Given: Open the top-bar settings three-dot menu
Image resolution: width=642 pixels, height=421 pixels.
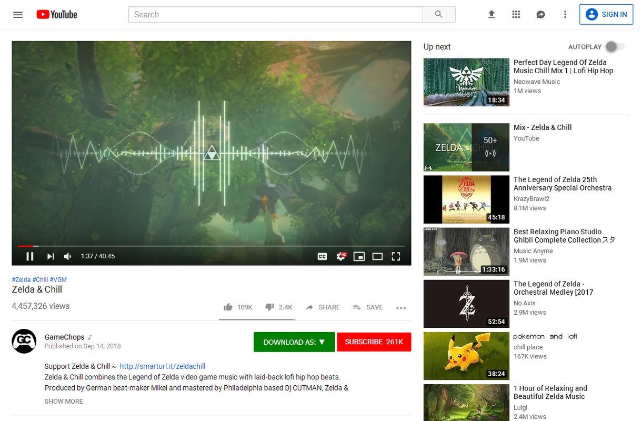Looking at the screenshot, I should [565, 15].
